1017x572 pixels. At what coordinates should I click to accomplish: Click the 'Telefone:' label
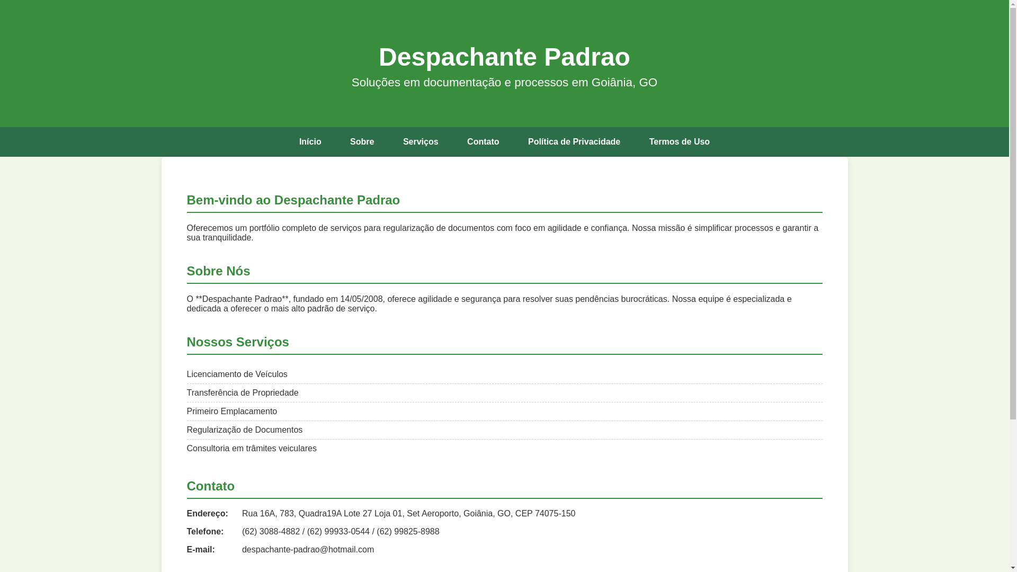pos(205,532)
